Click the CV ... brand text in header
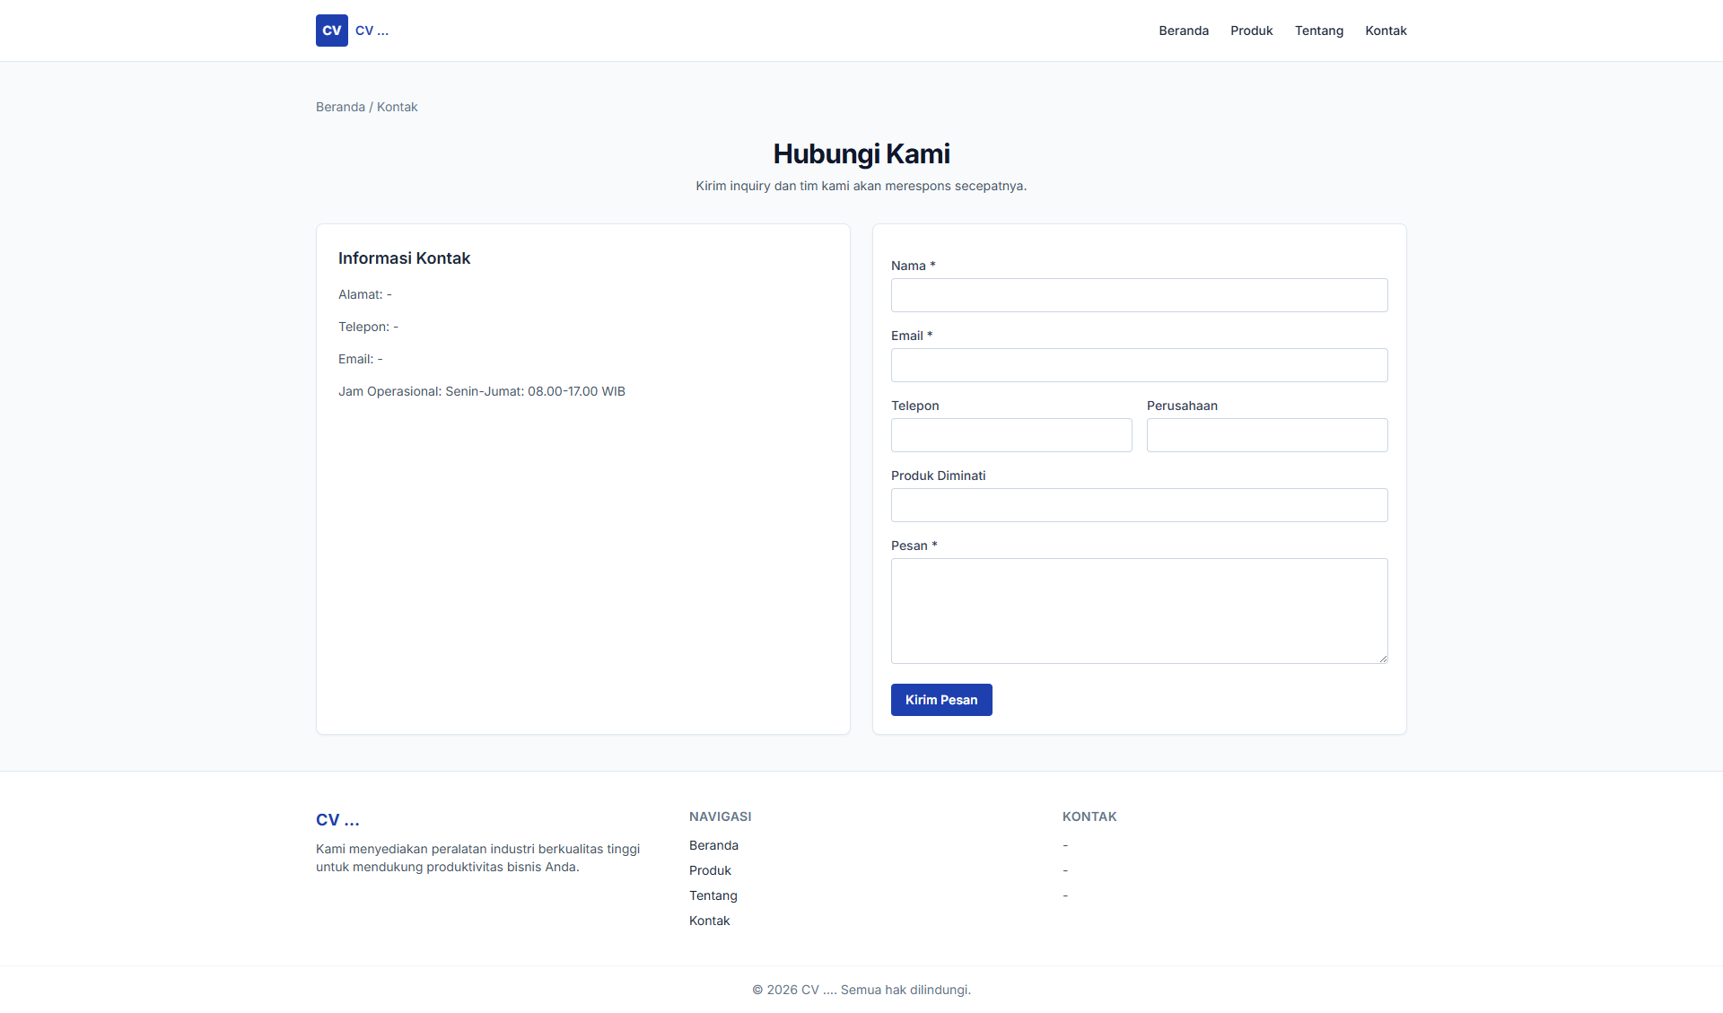Screen dimensions: 1723x1013 tap(372, 31)
